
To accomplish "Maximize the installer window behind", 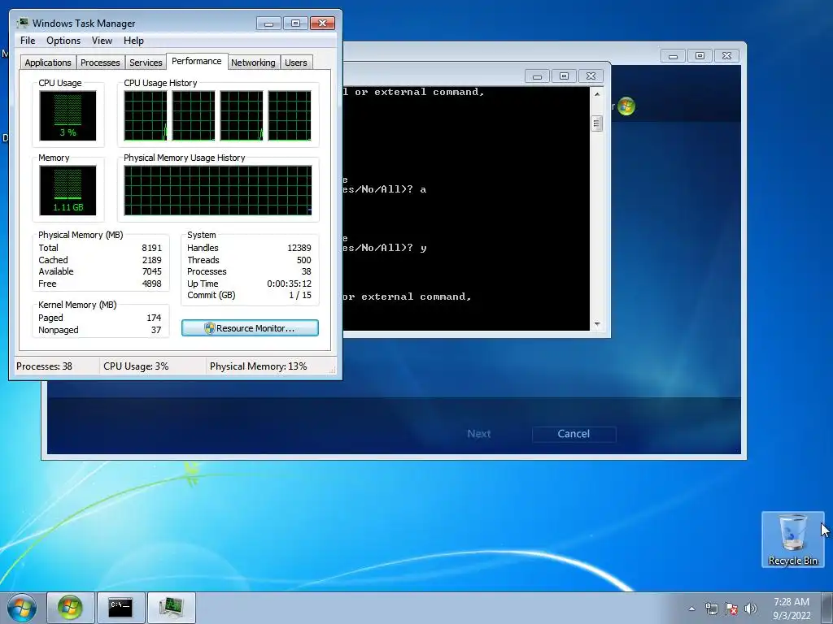I will [700, 56].
